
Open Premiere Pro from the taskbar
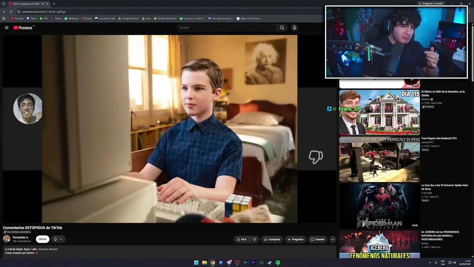coord(253,263)
